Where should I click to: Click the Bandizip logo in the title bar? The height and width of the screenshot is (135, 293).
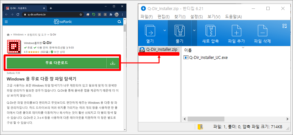point(143,8)
